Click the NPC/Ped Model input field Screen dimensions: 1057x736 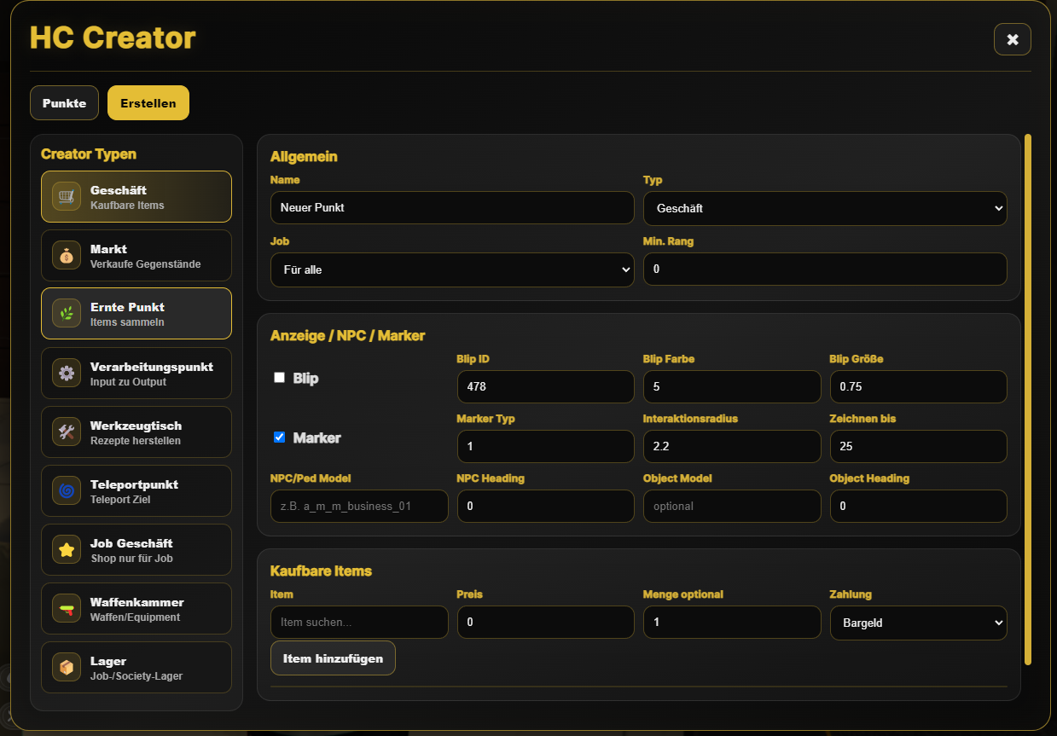coord(359,506)
